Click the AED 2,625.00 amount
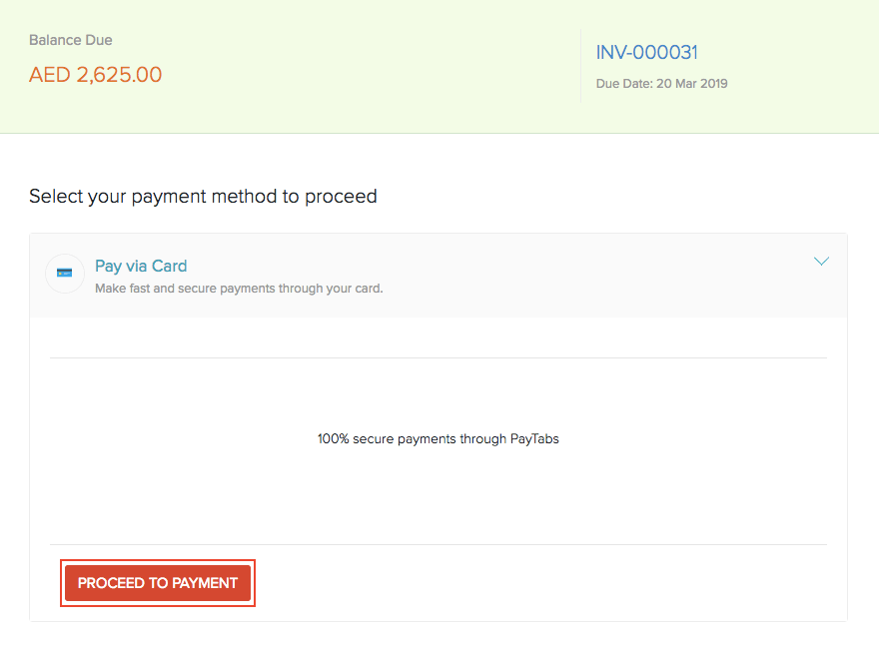The image size is (879, 648). click(x=95, y=74)
